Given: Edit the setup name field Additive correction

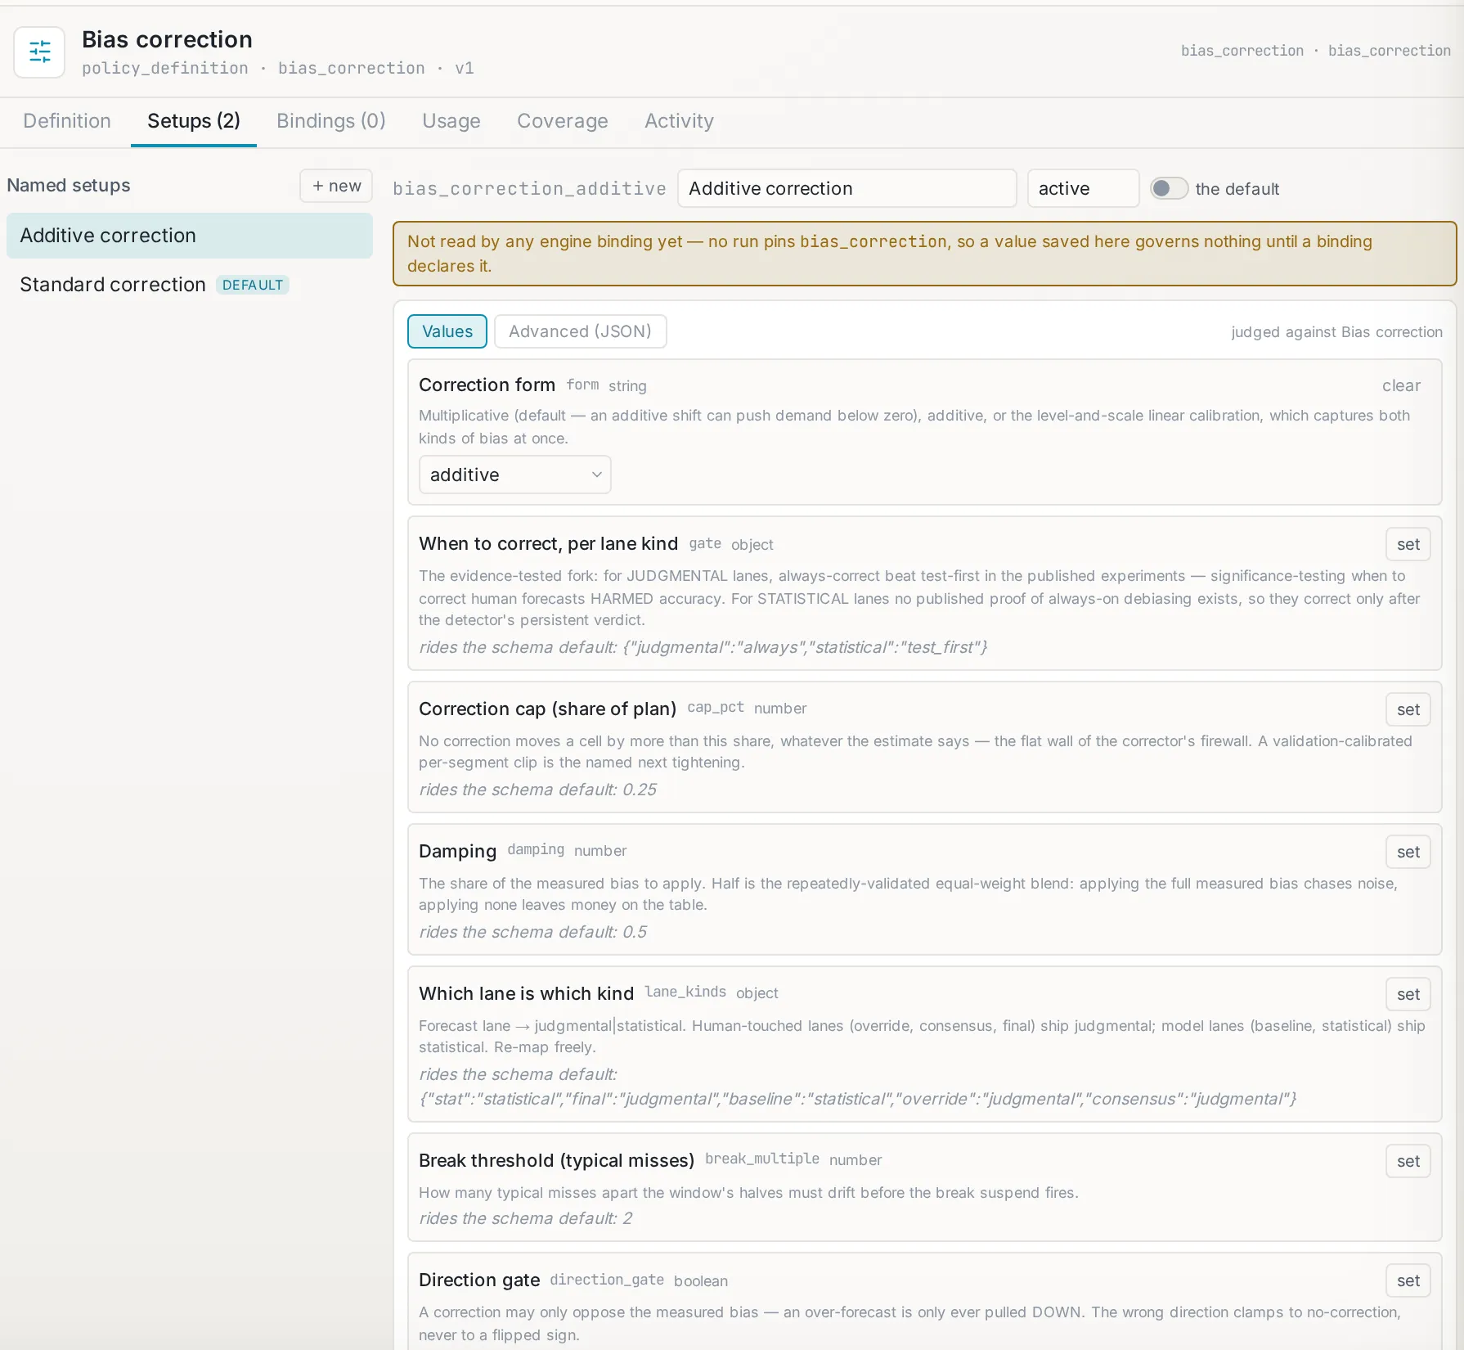Looking at the screenshot, I should coord(847,188).
